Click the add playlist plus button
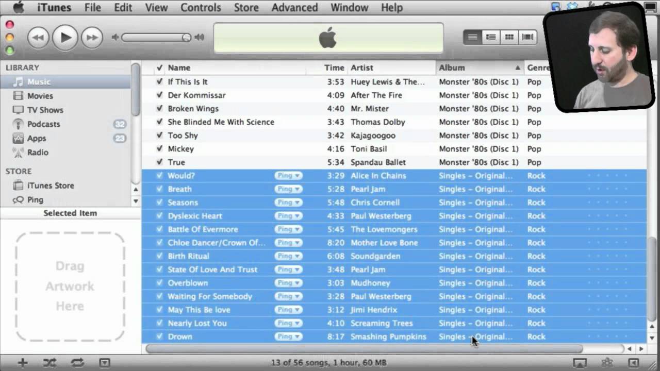The width and height of the screenshot is (660, 371). pyautogui.click(x=22, y=363)
